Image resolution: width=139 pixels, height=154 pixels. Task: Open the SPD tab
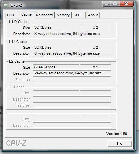(77, 15)
